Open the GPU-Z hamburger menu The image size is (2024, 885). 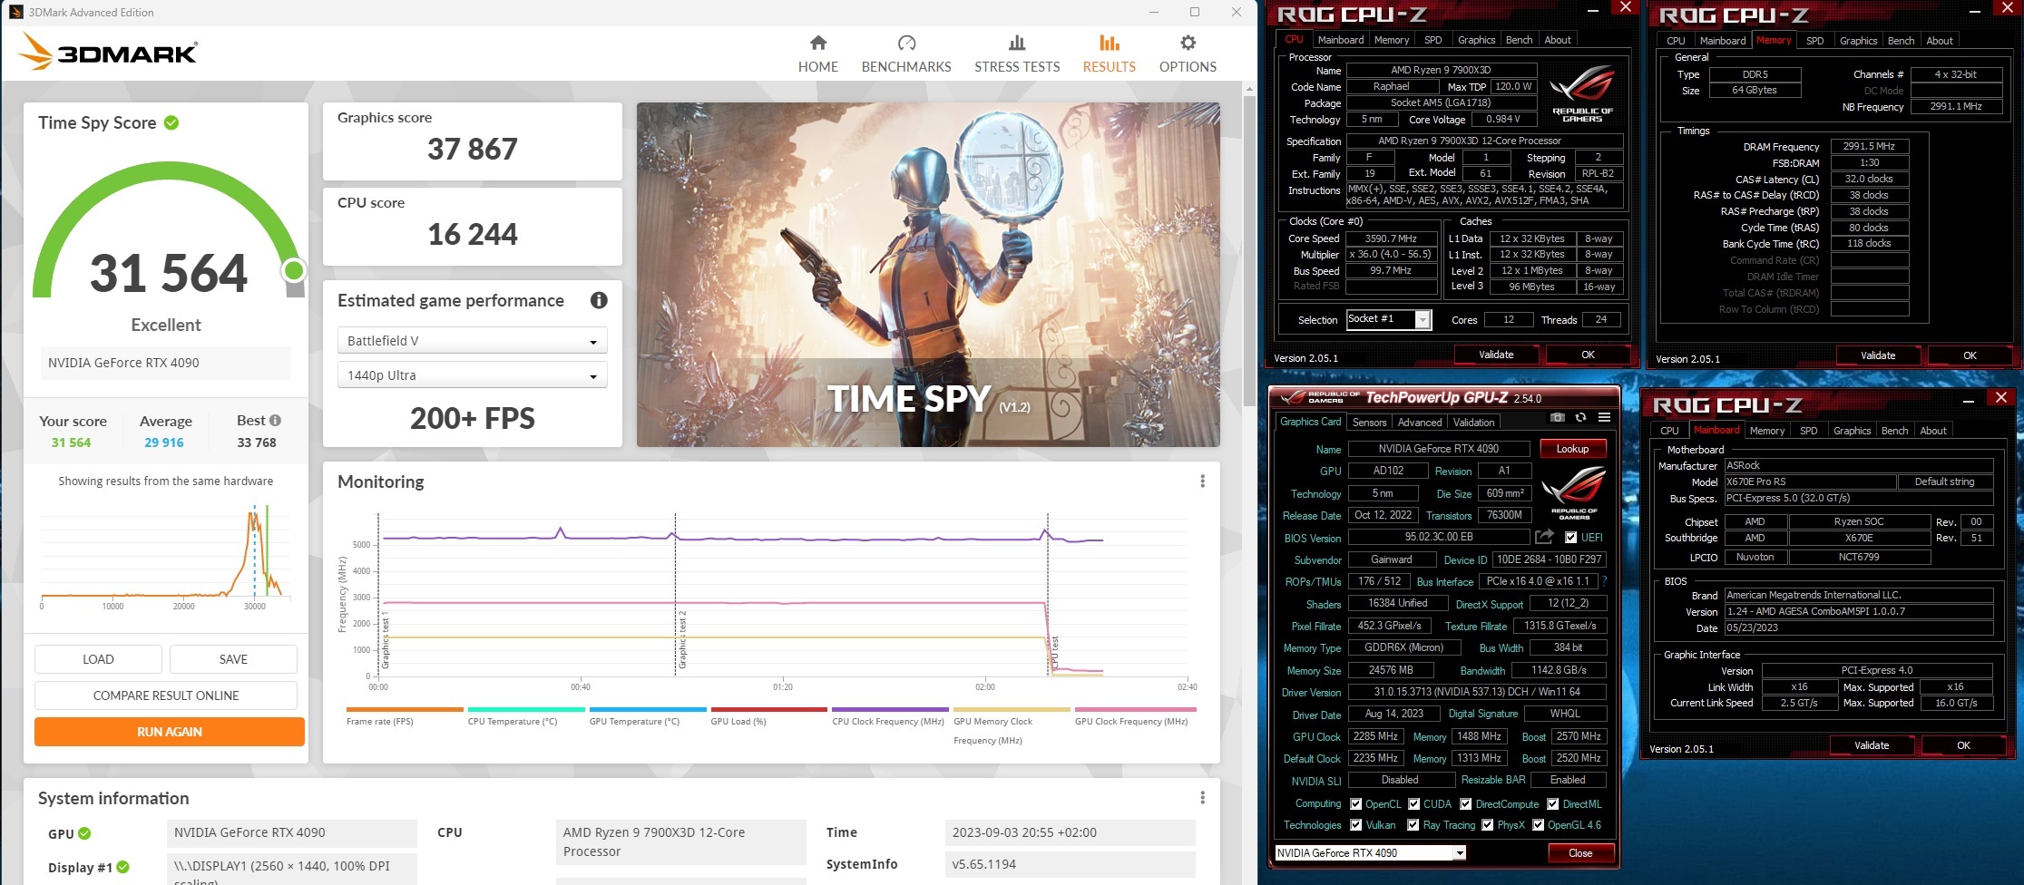[1604, 417]
